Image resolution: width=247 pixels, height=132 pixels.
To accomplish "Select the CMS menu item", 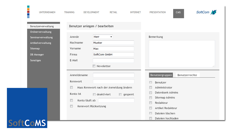I will click(178, 13).
